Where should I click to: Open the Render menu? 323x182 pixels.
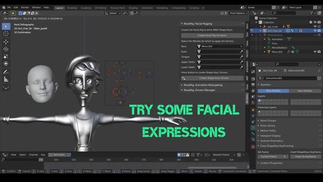[x=25, y=8]
